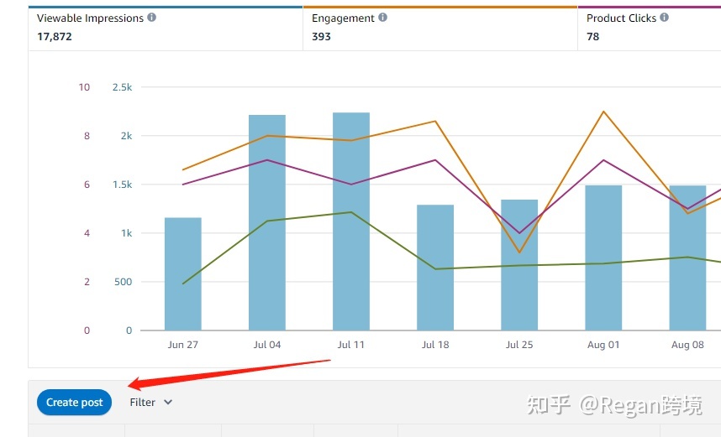Open the Engagement info icon

point(382,18)
